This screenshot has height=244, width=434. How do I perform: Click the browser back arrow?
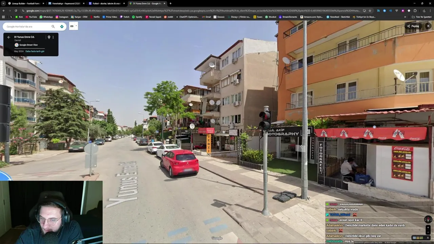pos(4,11)
